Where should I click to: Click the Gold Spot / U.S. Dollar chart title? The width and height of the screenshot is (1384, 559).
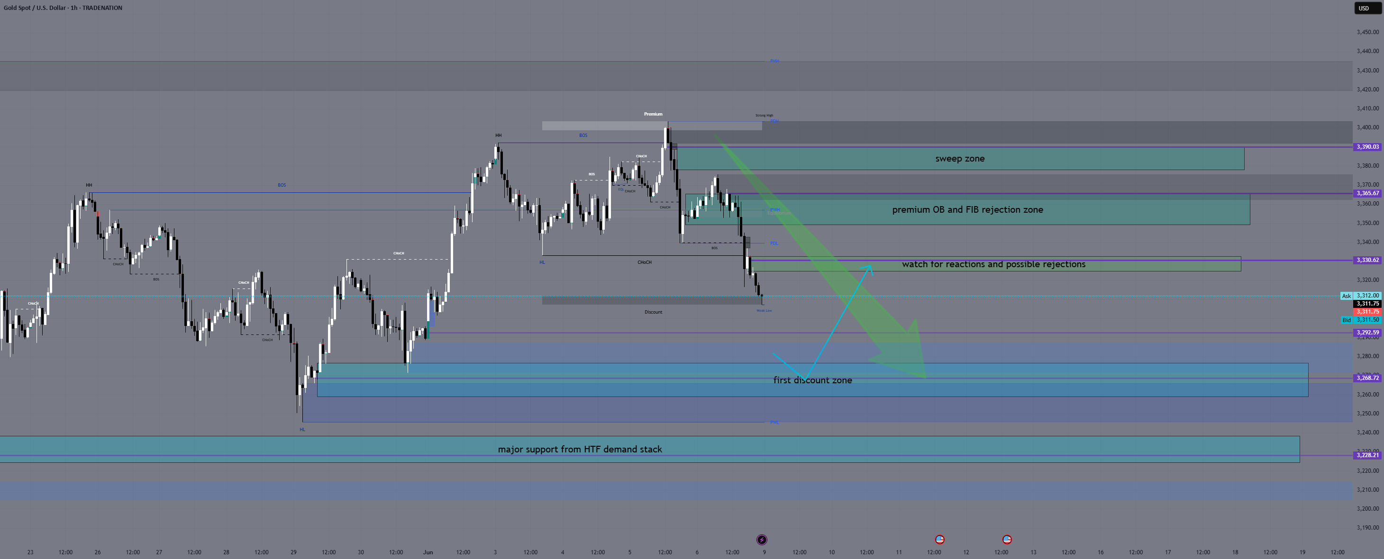point(63,8)
